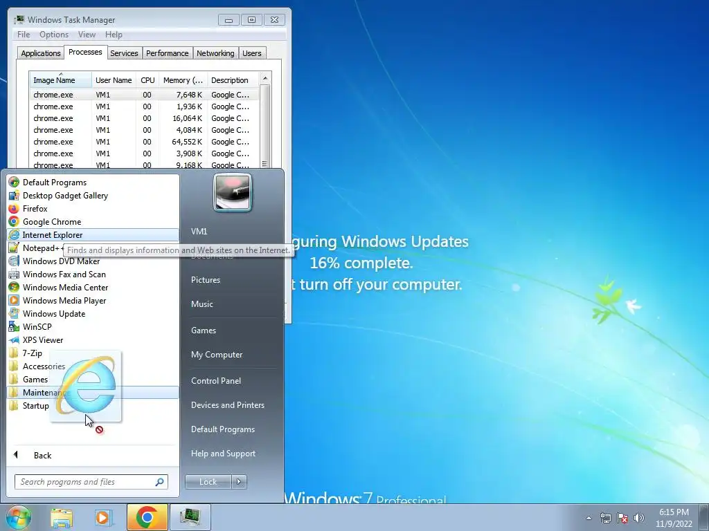The height and width of the screenshot is (531, 709).
Task: Click the Lock button
Action: point(208,482)
